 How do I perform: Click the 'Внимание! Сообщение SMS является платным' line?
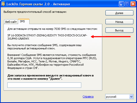tap(52, 55)
